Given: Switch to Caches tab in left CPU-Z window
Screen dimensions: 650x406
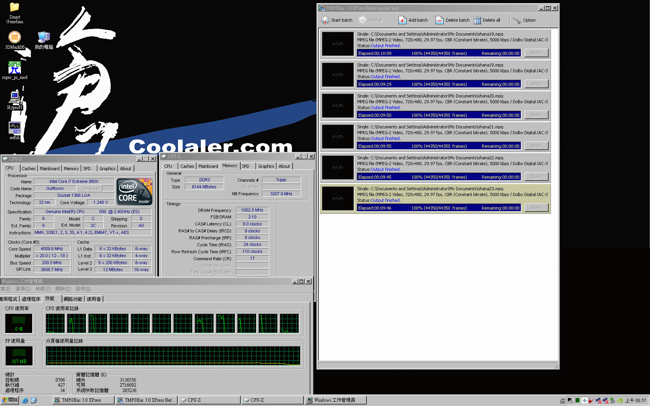Looking at the screenshot, I should pyautogui.click(x=28, y=169).
